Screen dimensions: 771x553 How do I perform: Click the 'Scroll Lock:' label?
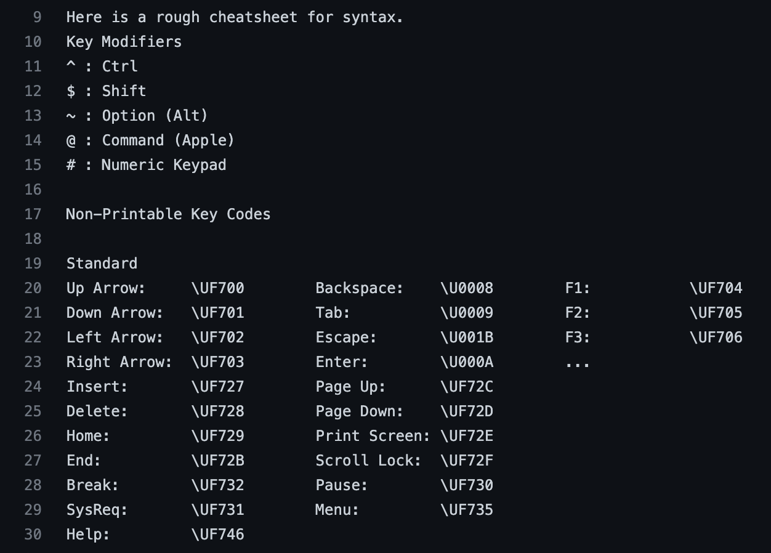(368, 461)
